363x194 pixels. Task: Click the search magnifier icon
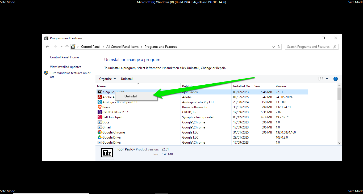pos(335,47)
